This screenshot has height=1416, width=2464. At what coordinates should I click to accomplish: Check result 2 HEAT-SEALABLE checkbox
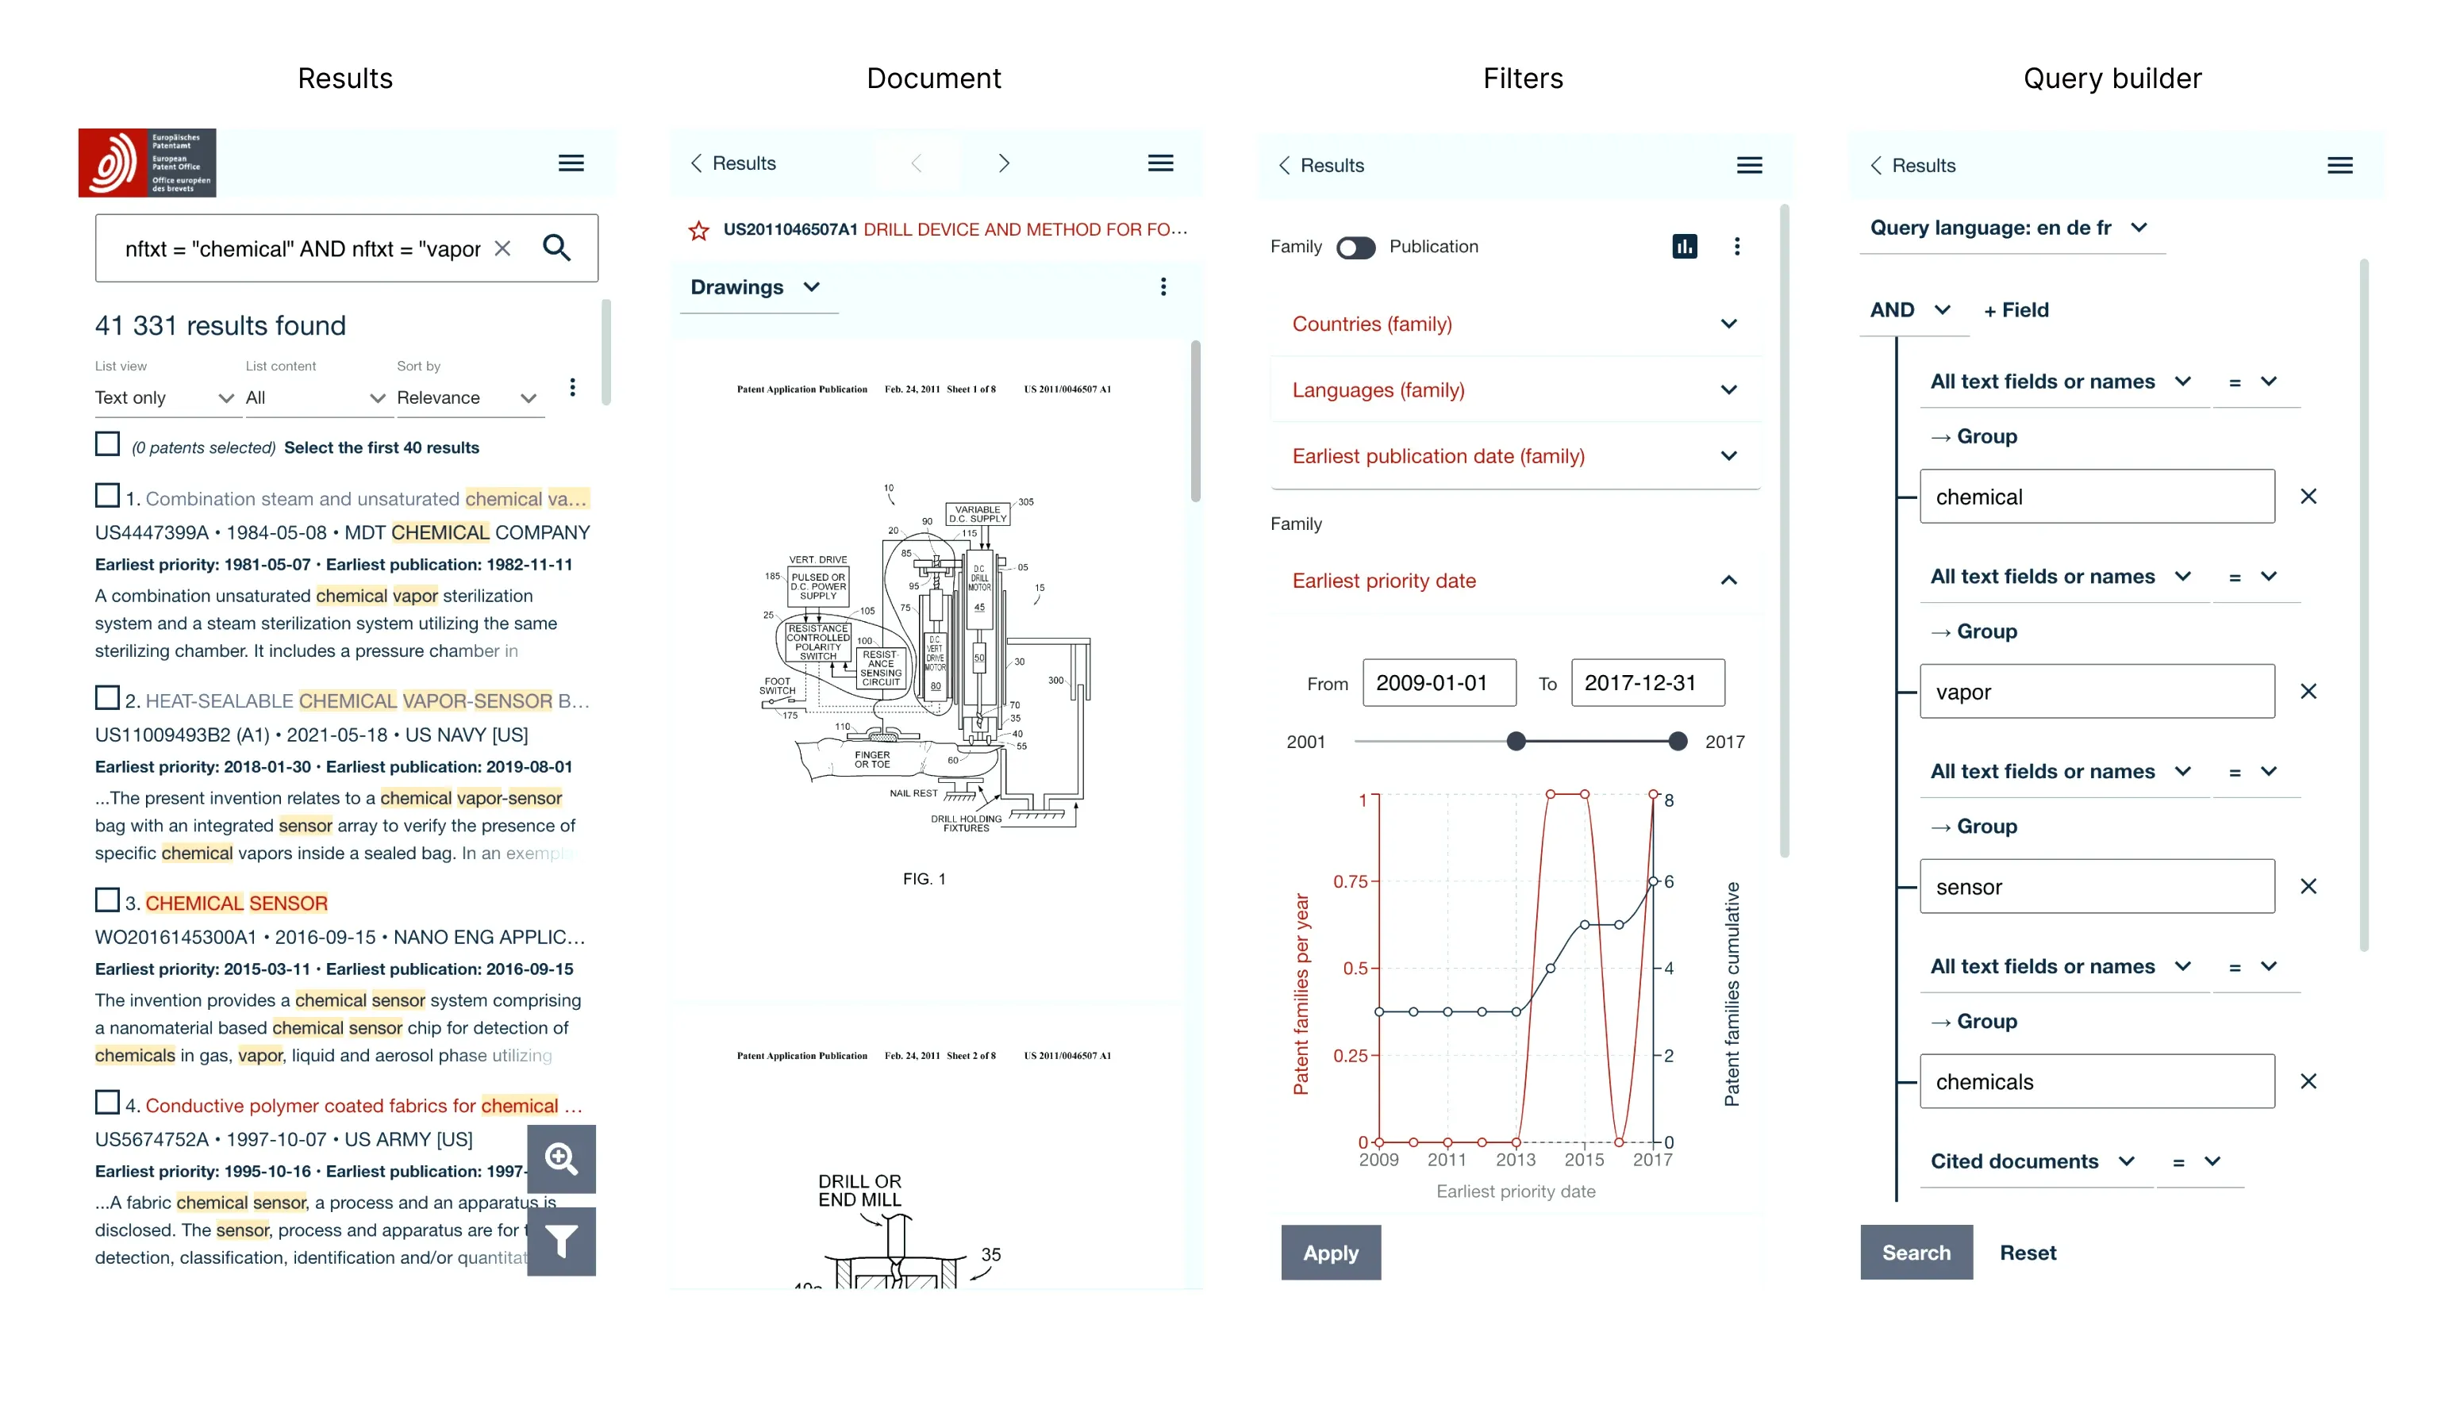107,698
